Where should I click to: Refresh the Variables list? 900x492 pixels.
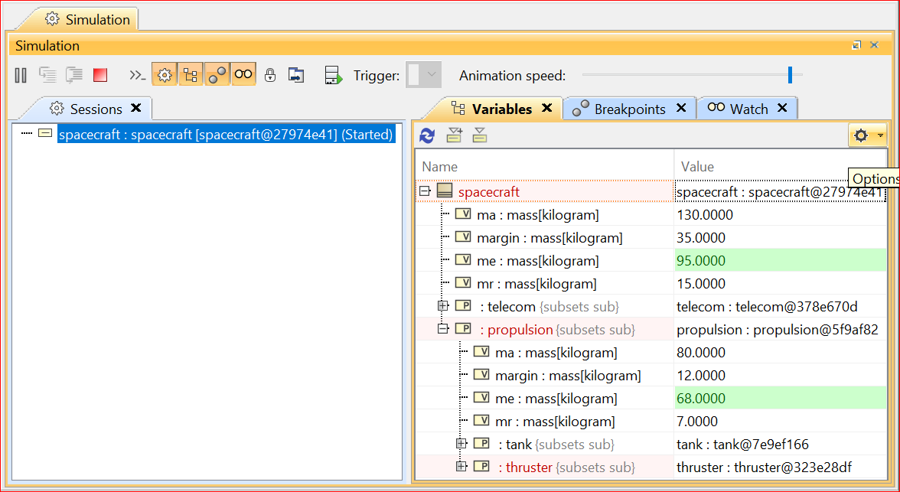pyautogui.click(x=427, y=135)
